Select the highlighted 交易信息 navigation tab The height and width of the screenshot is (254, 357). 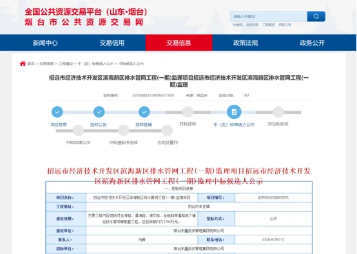[179, 42]
